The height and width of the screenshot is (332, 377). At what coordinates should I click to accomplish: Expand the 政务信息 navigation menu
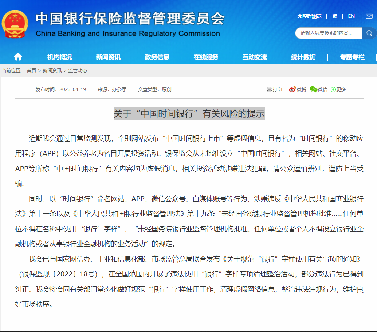point(157,57)
